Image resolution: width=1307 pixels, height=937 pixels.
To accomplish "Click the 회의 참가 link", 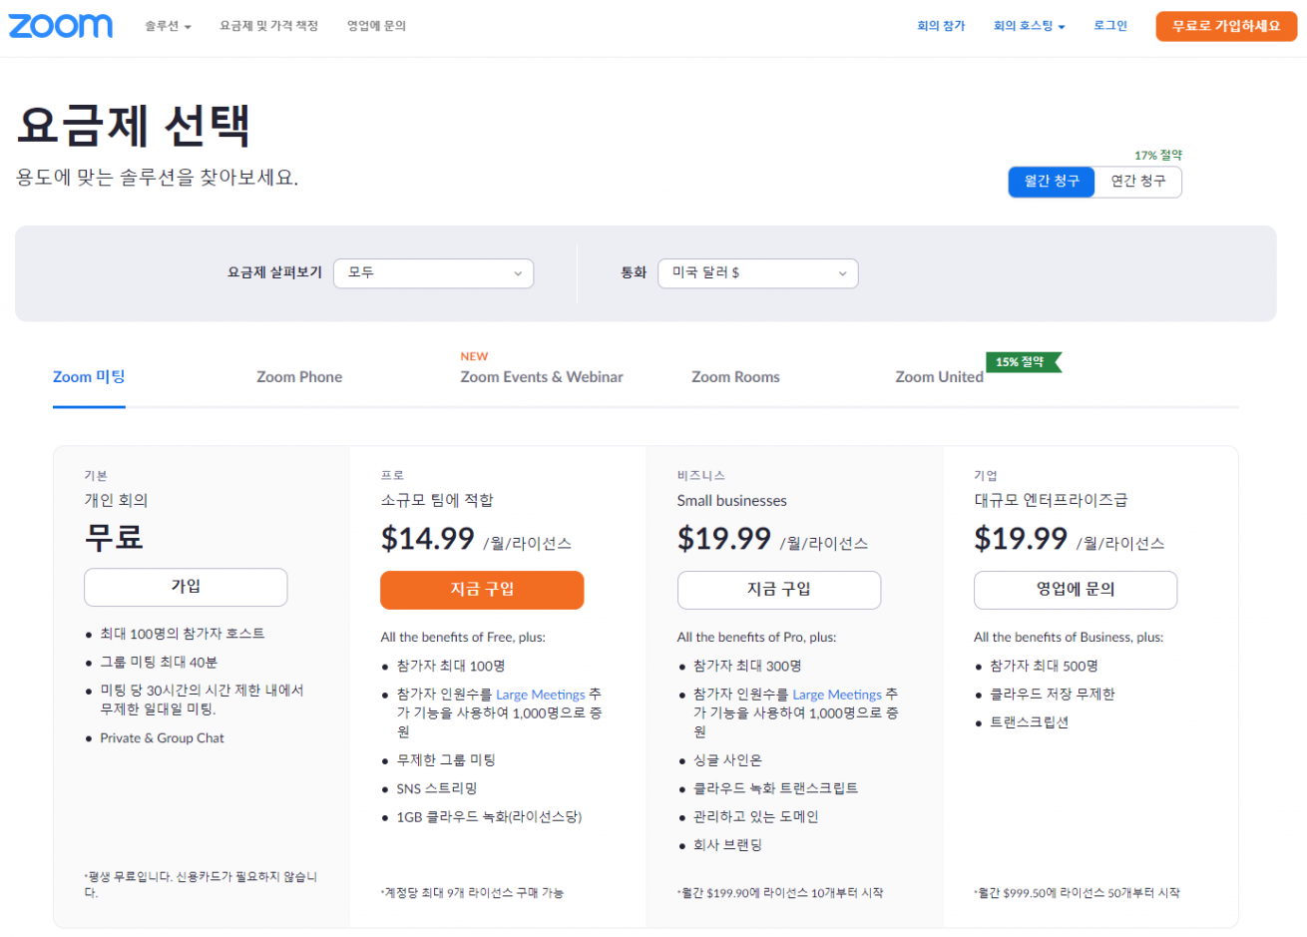I will tap(941, 26).
